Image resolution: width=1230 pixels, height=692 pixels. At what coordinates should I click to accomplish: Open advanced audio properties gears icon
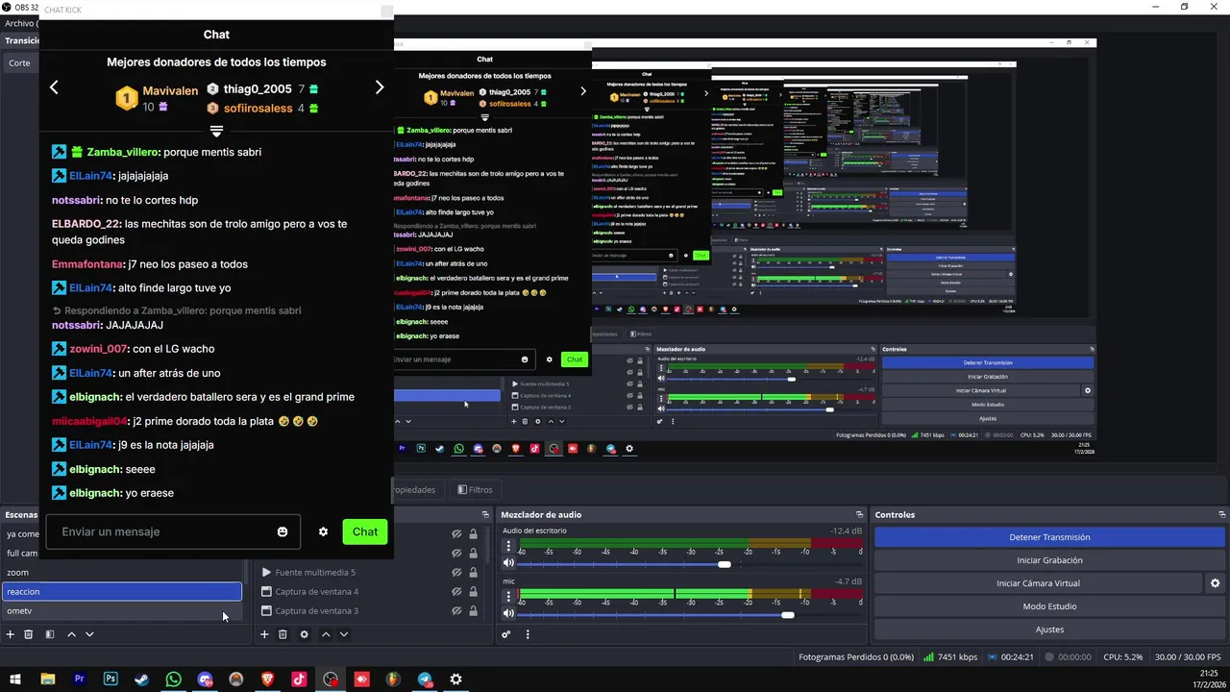tap(506, 634)
